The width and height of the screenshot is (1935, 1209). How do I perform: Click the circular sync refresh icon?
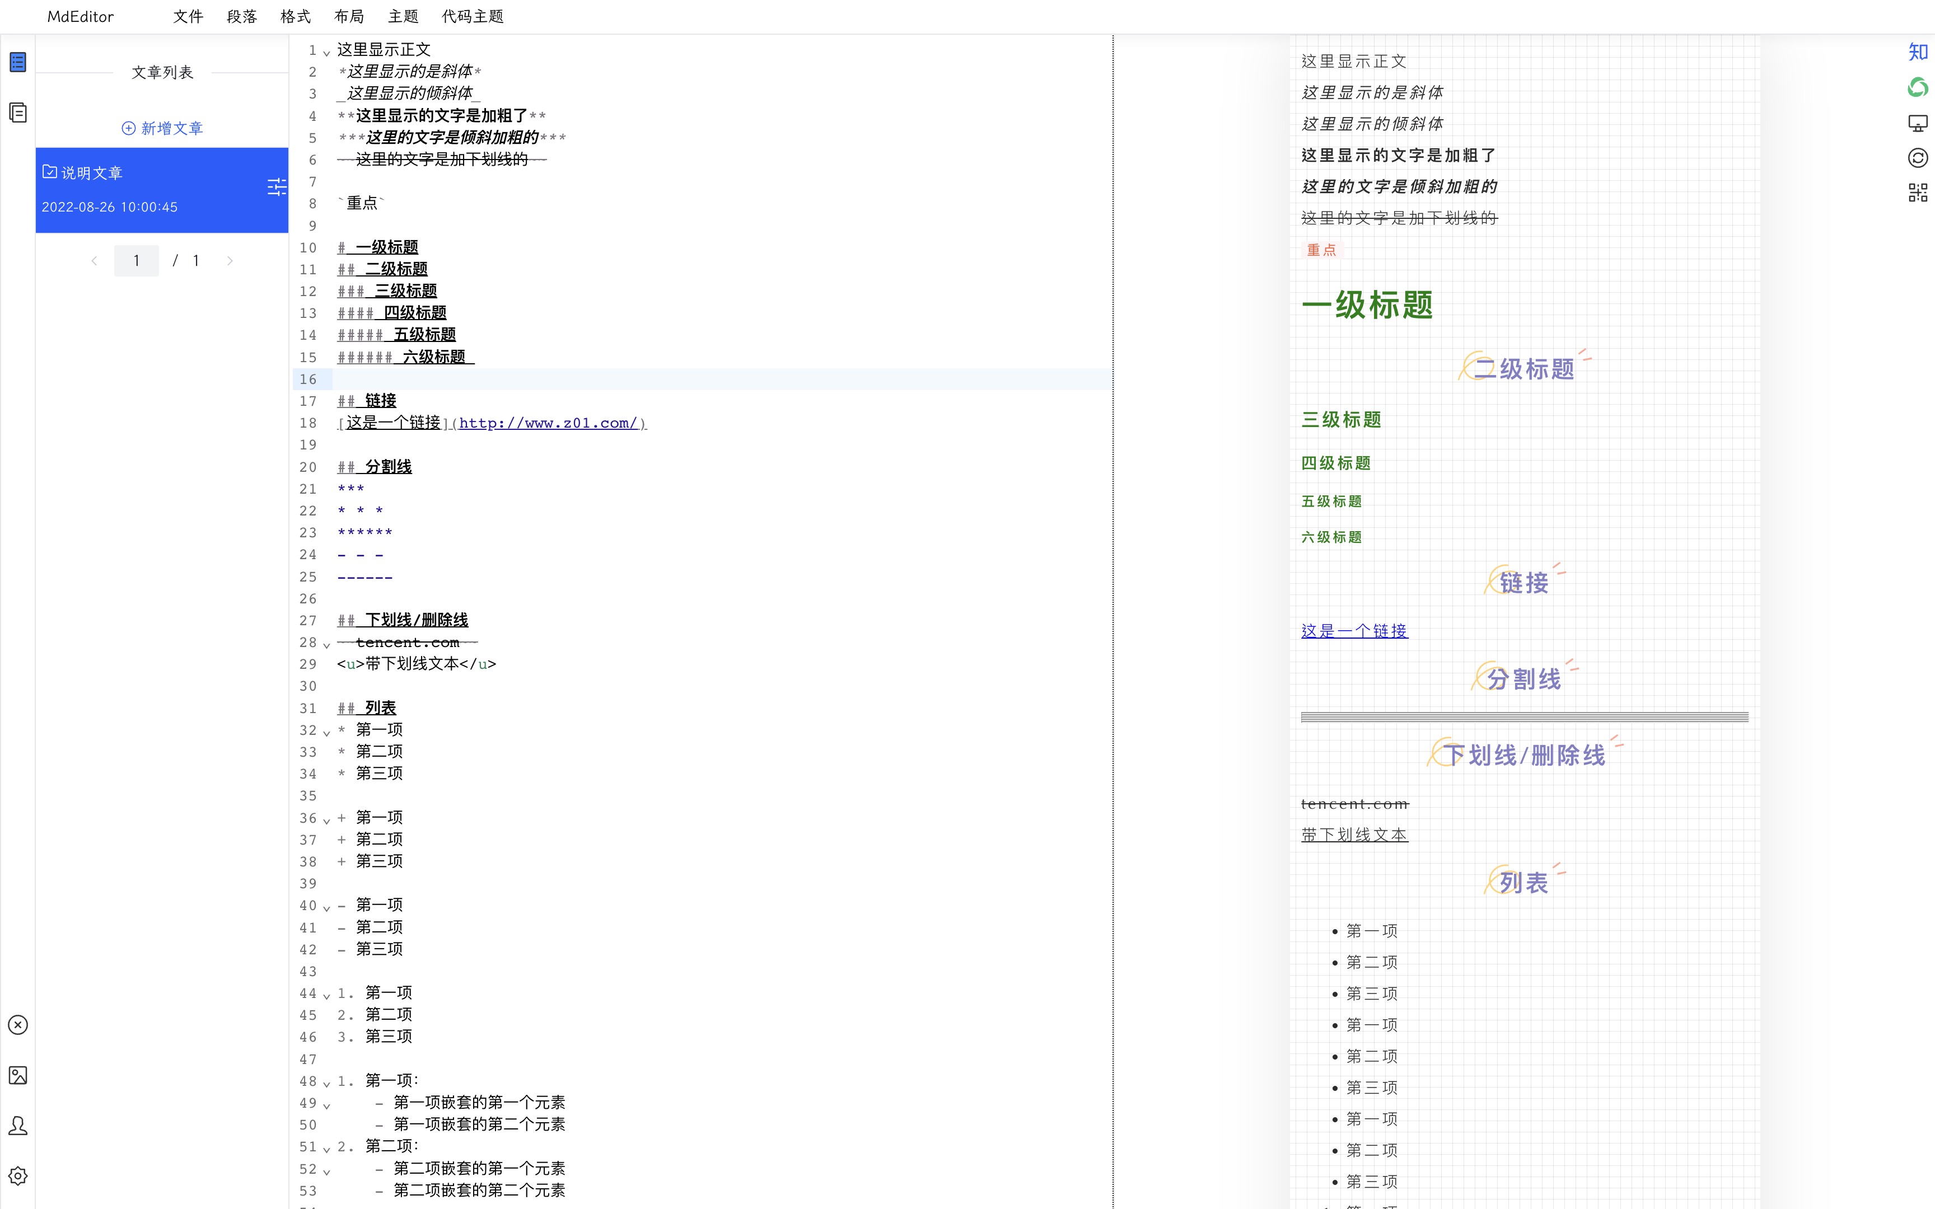pos(1918,157)
